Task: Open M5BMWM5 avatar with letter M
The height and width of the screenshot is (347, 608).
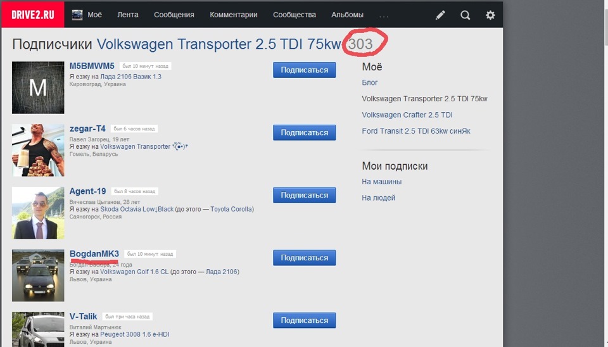Action: [x=38, y=87]
